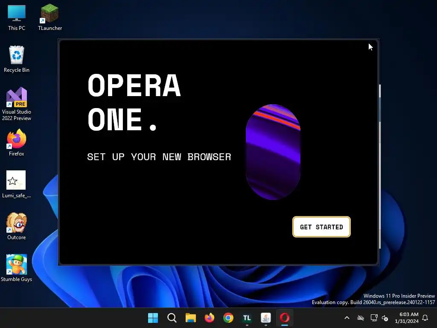
Task: Click the vertical scrollbar beside Opera window
Action: [x=380, y=167]
